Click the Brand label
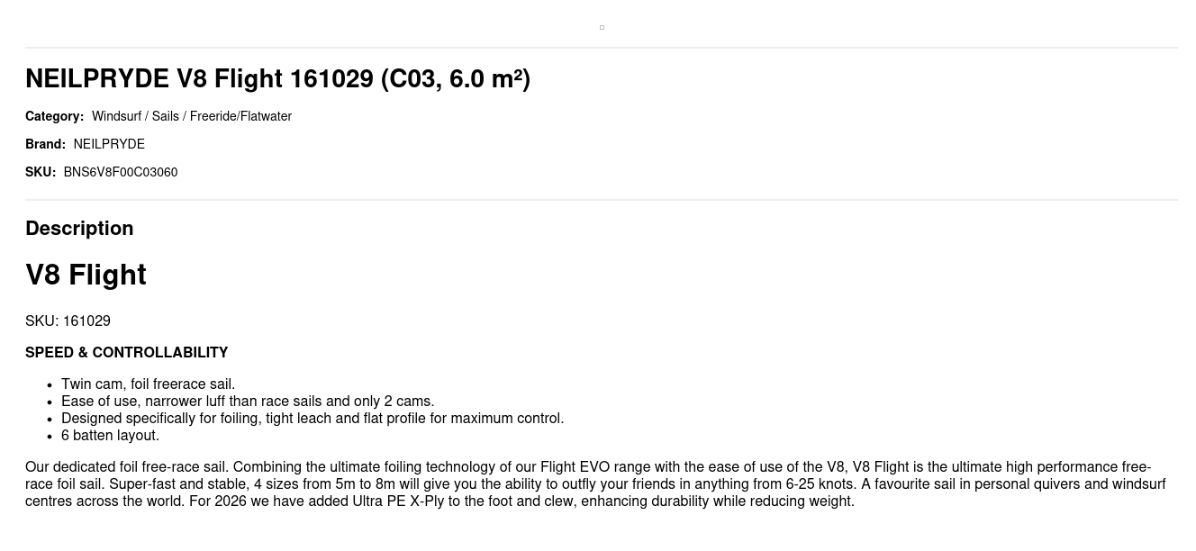The height and width of the screenshot is (551, 1196). [x=45, y=144]
